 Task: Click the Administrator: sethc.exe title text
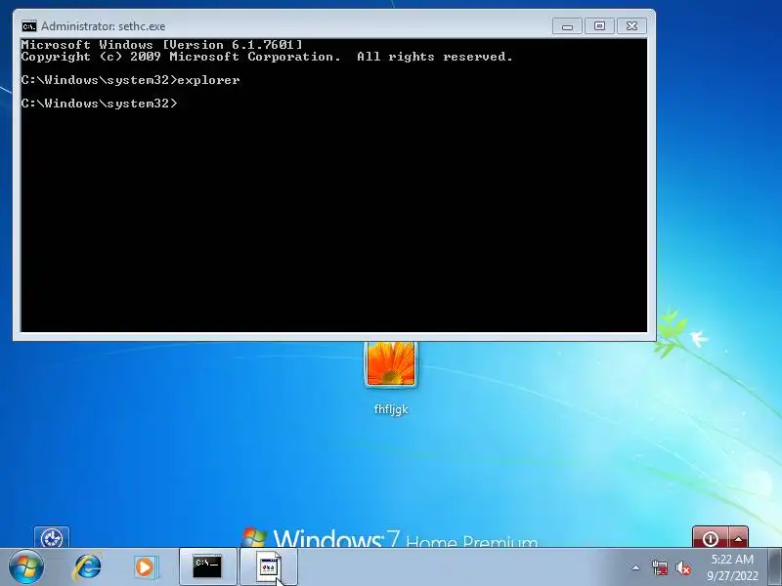point(103,26)
